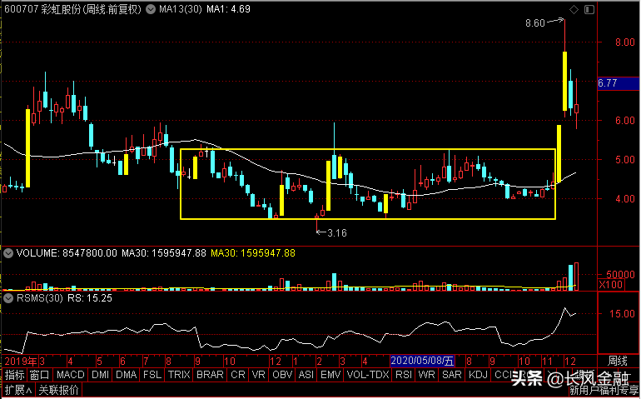Select the TRIX indicator tab
Screen dimensions: 641x399
point(177,375)
